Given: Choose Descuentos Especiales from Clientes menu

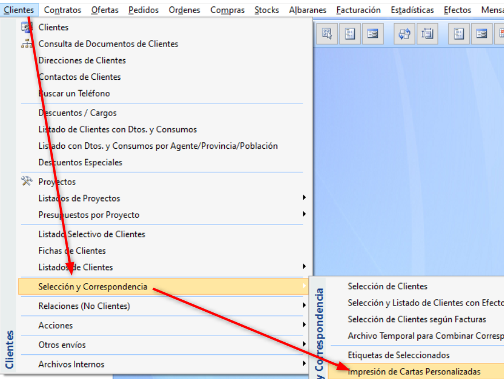Looking at the screenshot, I should 80,163.
